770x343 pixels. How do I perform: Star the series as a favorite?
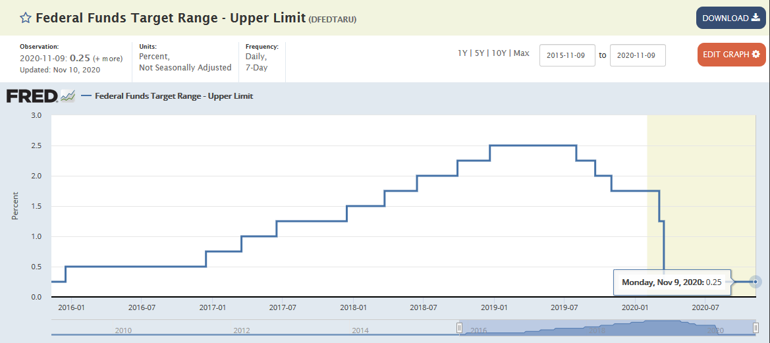[x=26, y=18]
